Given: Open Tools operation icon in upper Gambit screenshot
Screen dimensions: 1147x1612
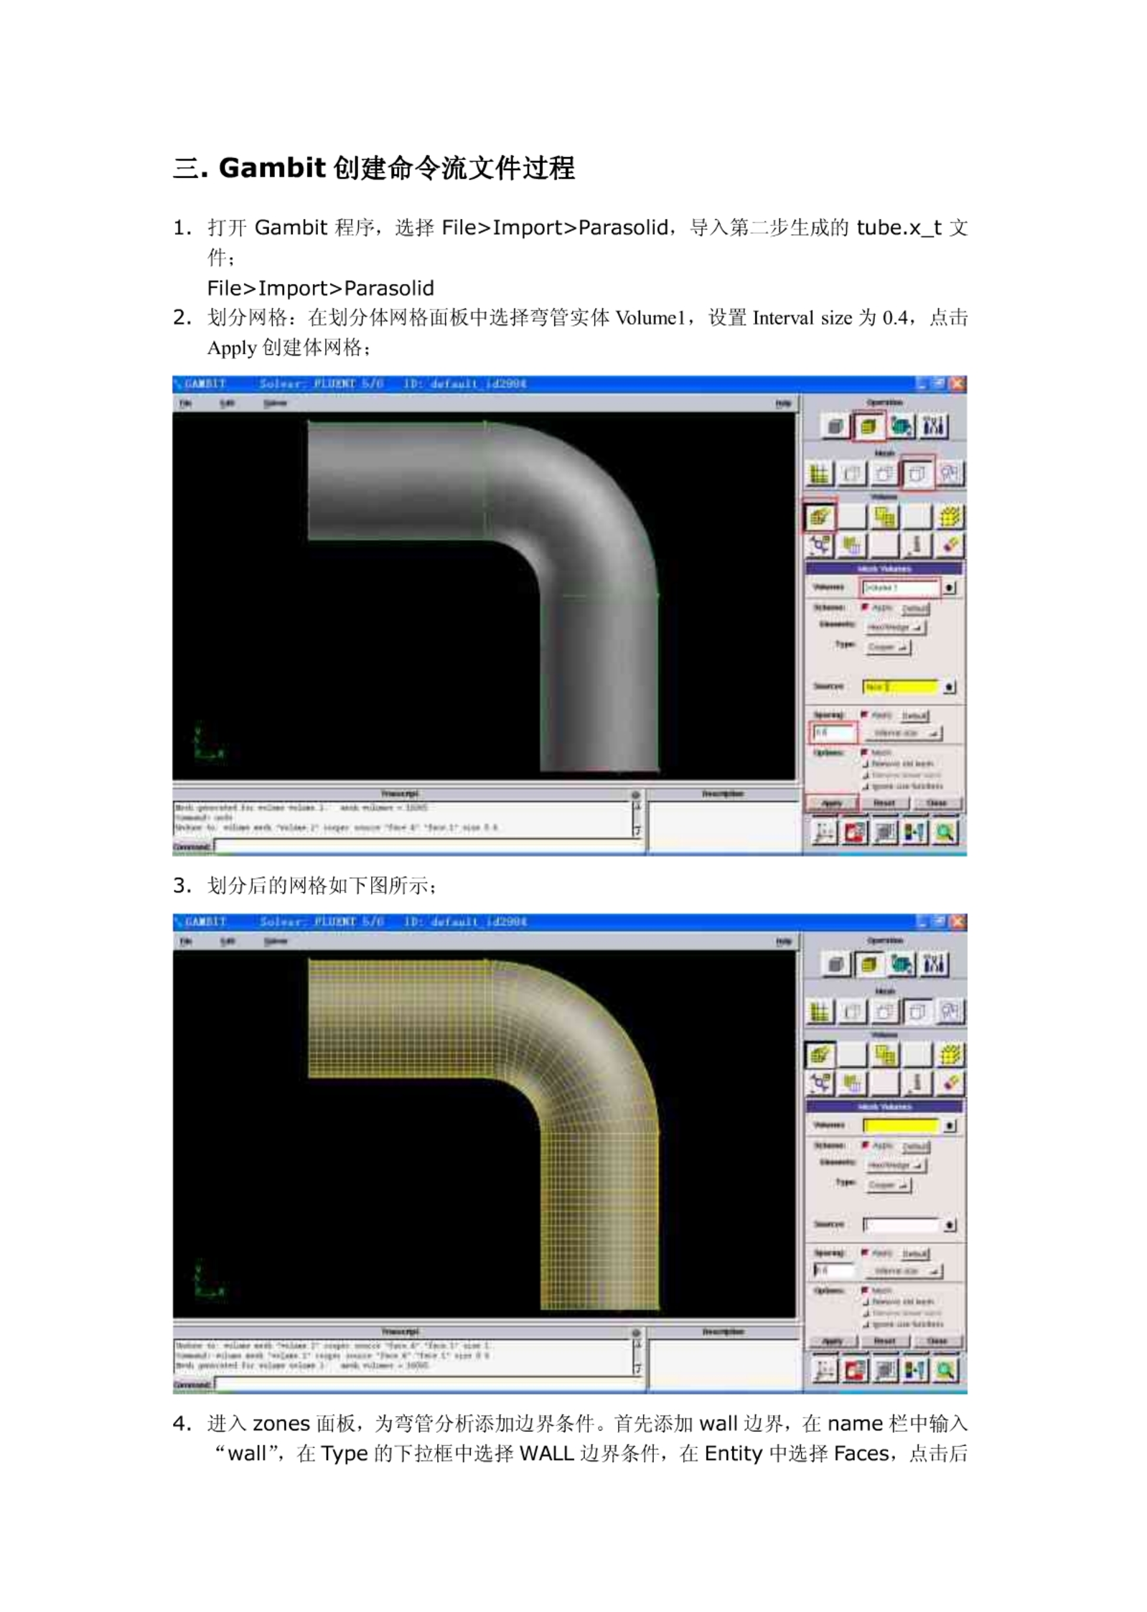Looking at the screenshot, I should (933, 426).
